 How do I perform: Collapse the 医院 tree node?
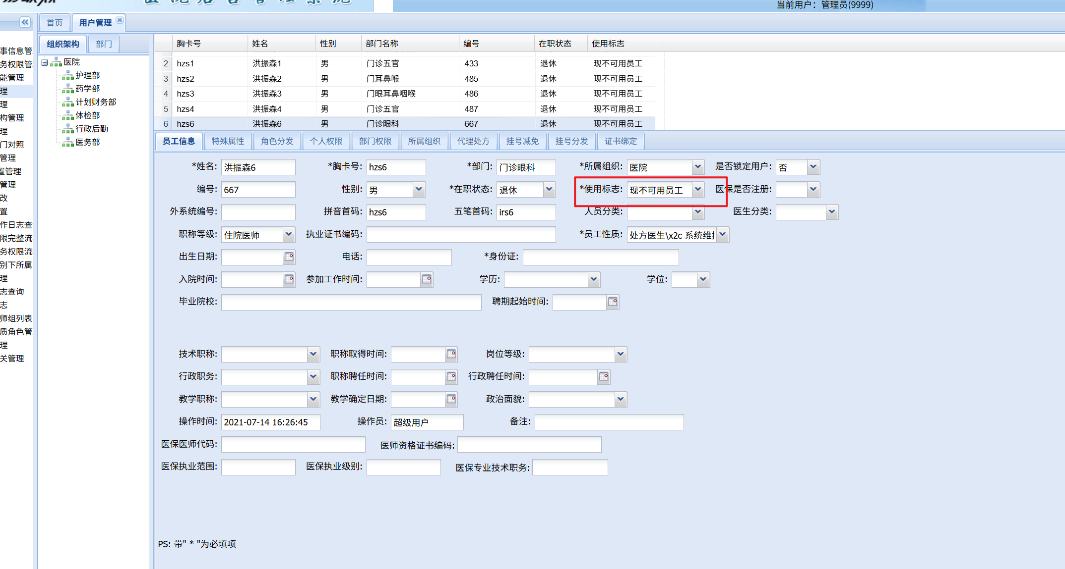pyautogui.click(x=45, y=62)
